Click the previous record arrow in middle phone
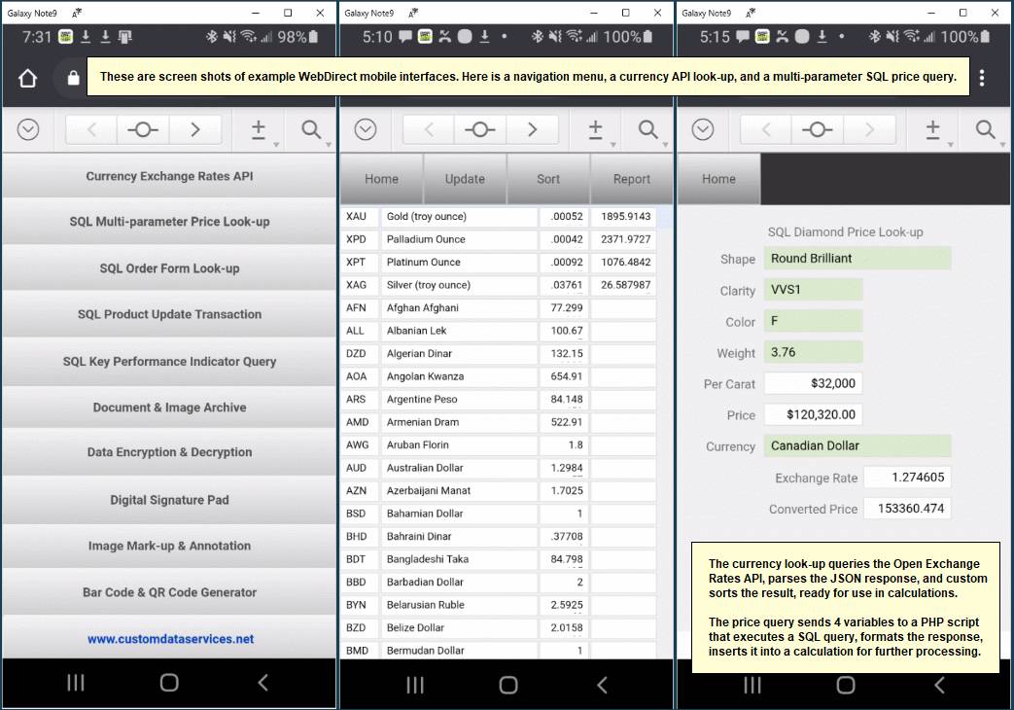The width and height of the screenshot is (1014, 710). pos(429,129)
